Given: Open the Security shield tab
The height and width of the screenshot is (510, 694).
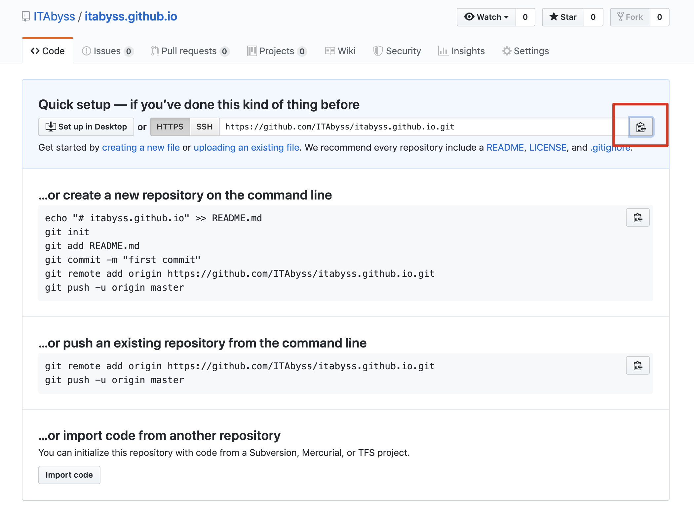Looking at the screenshot, I should [397, 51].
